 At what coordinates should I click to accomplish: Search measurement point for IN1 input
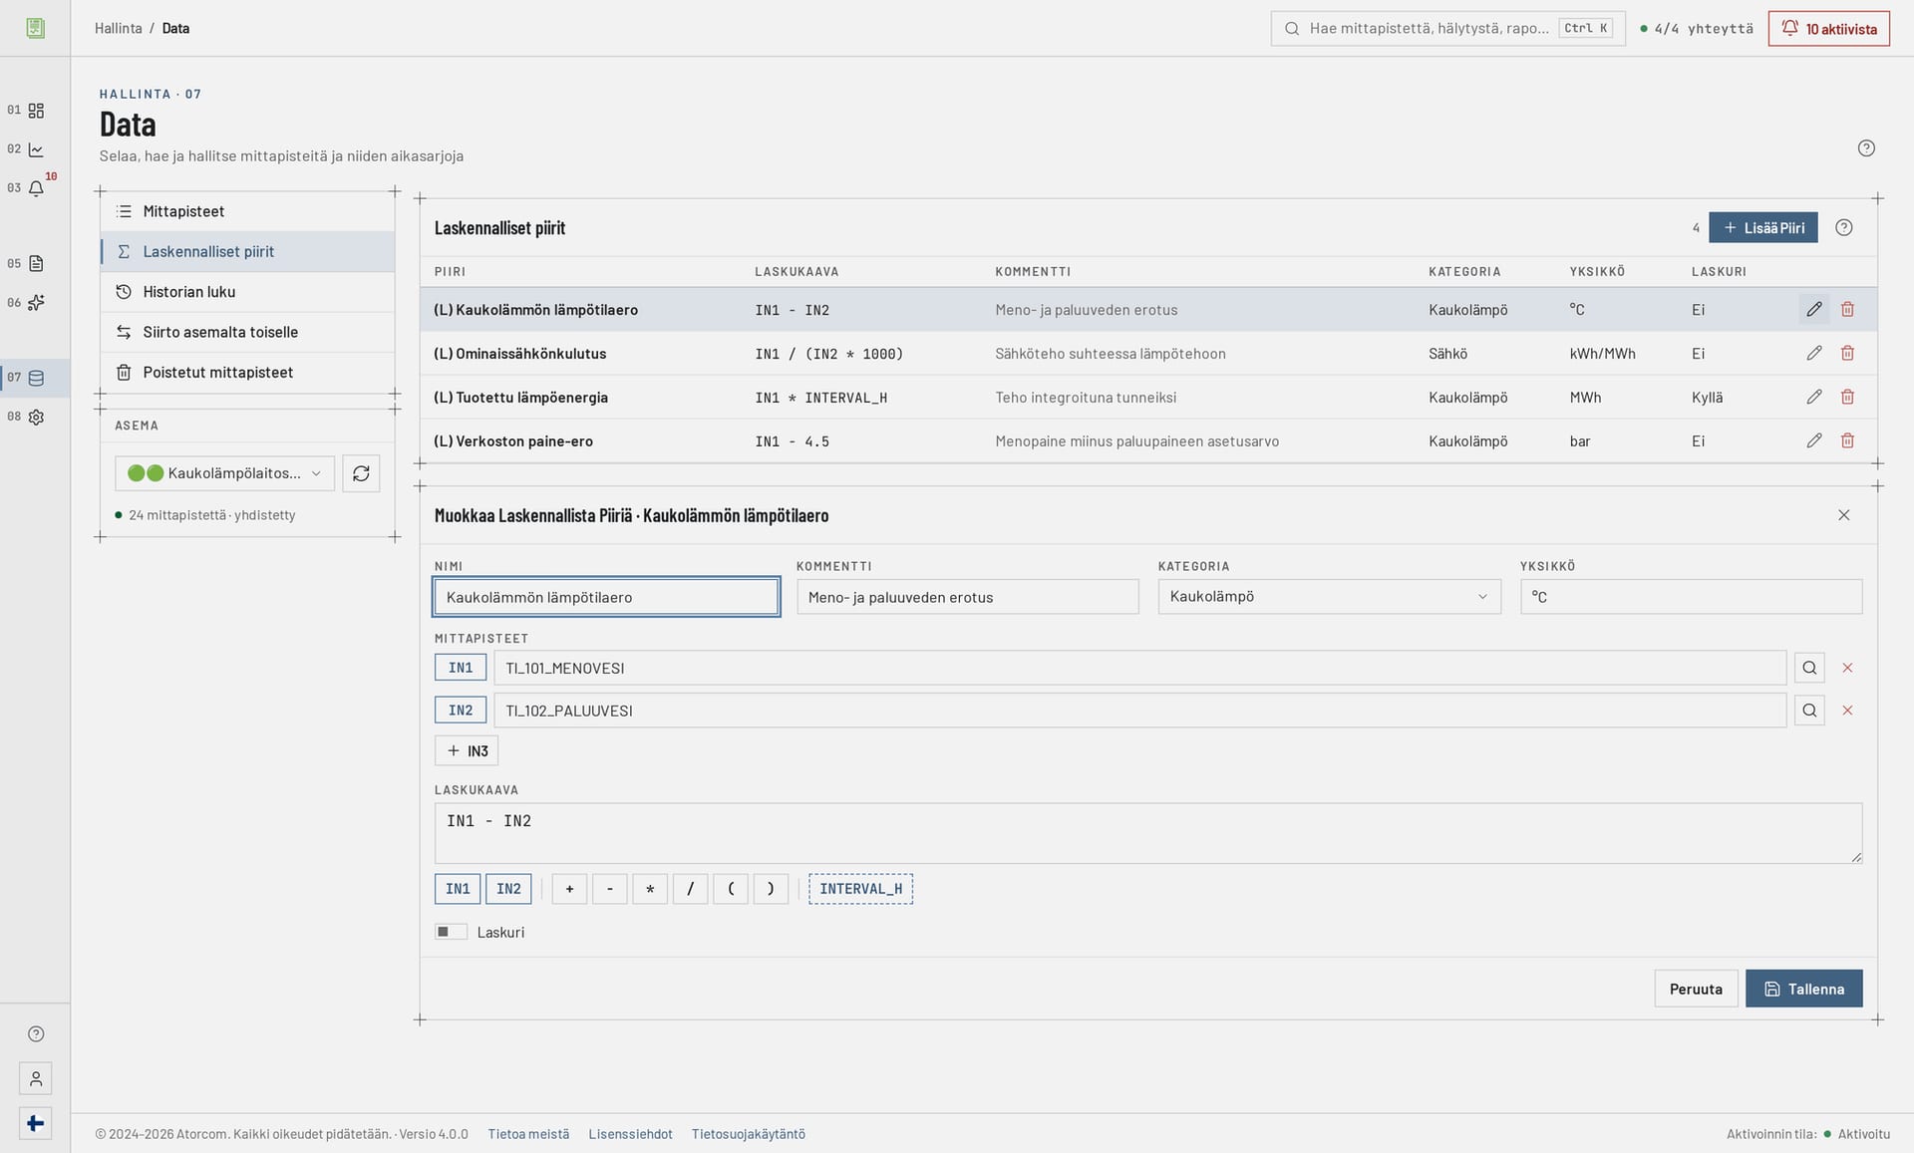click(1809, 668)
